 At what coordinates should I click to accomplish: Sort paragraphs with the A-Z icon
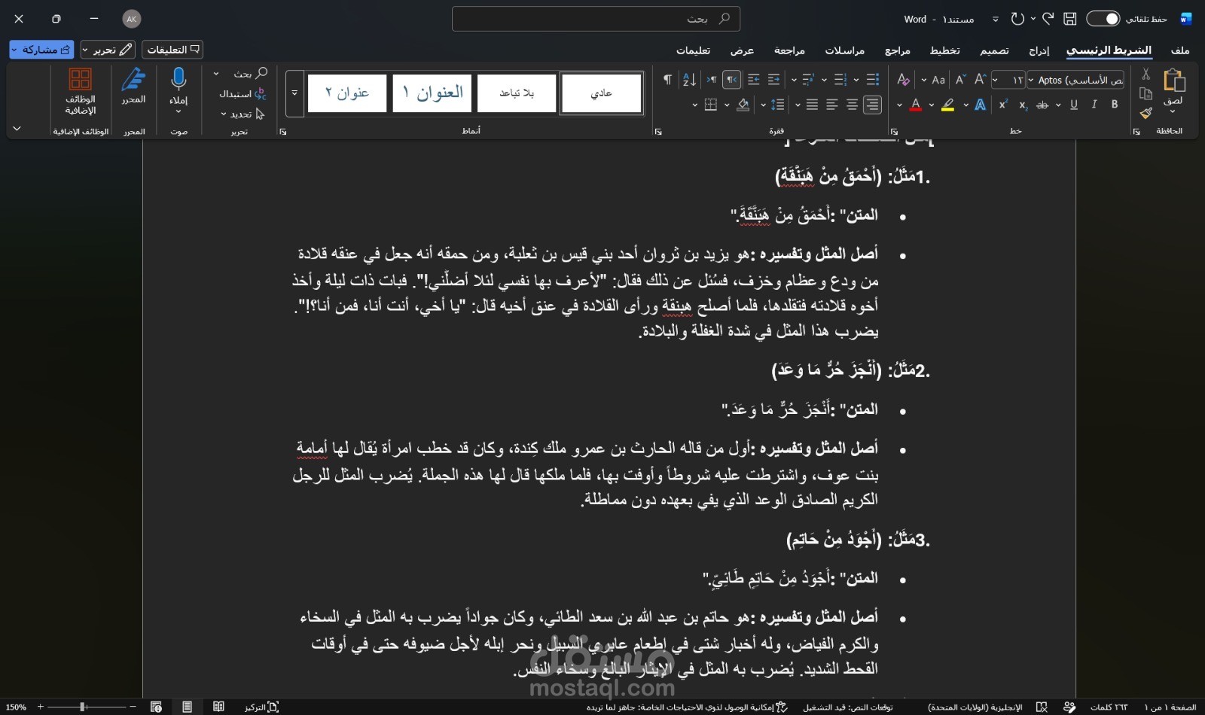point(689,79)
